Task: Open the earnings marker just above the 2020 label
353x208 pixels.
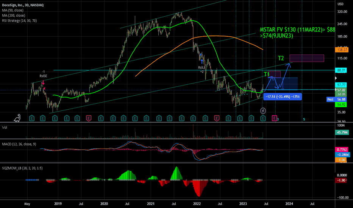Action: coord(101,118)
